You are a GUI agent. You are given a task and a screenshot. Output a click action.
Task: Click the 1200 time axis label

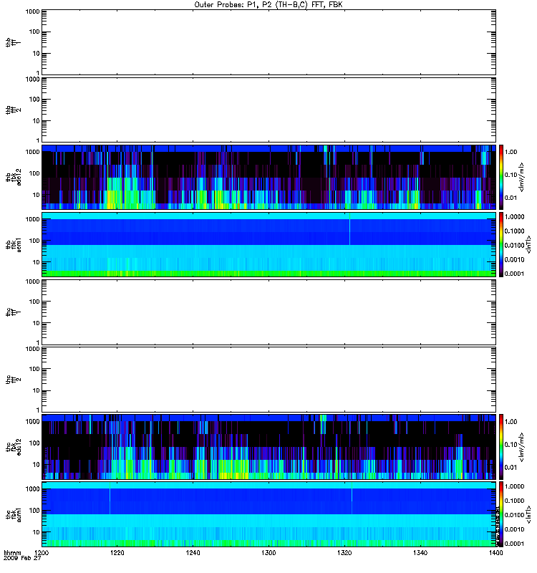(42, 553)
